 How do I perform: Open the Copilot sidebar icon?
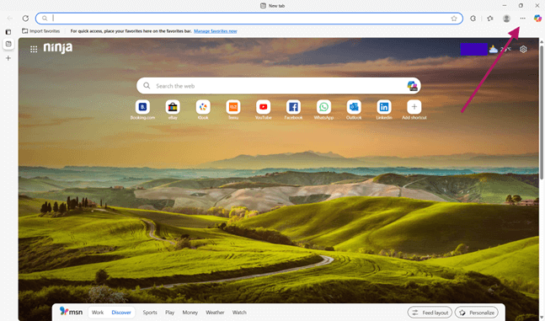pos(537,19)
